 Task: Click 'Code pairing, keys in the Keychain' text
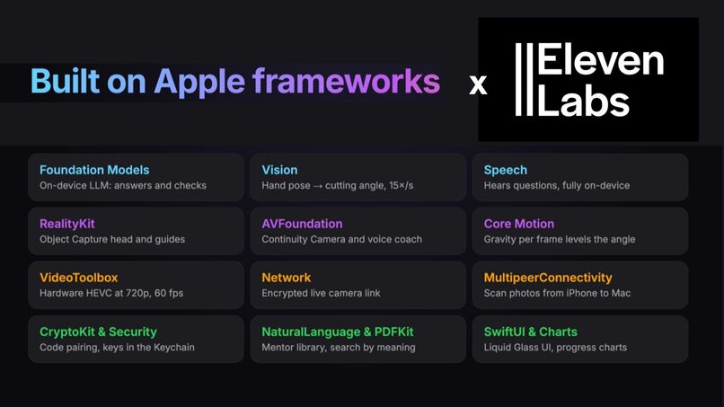(x=117, y=347)
